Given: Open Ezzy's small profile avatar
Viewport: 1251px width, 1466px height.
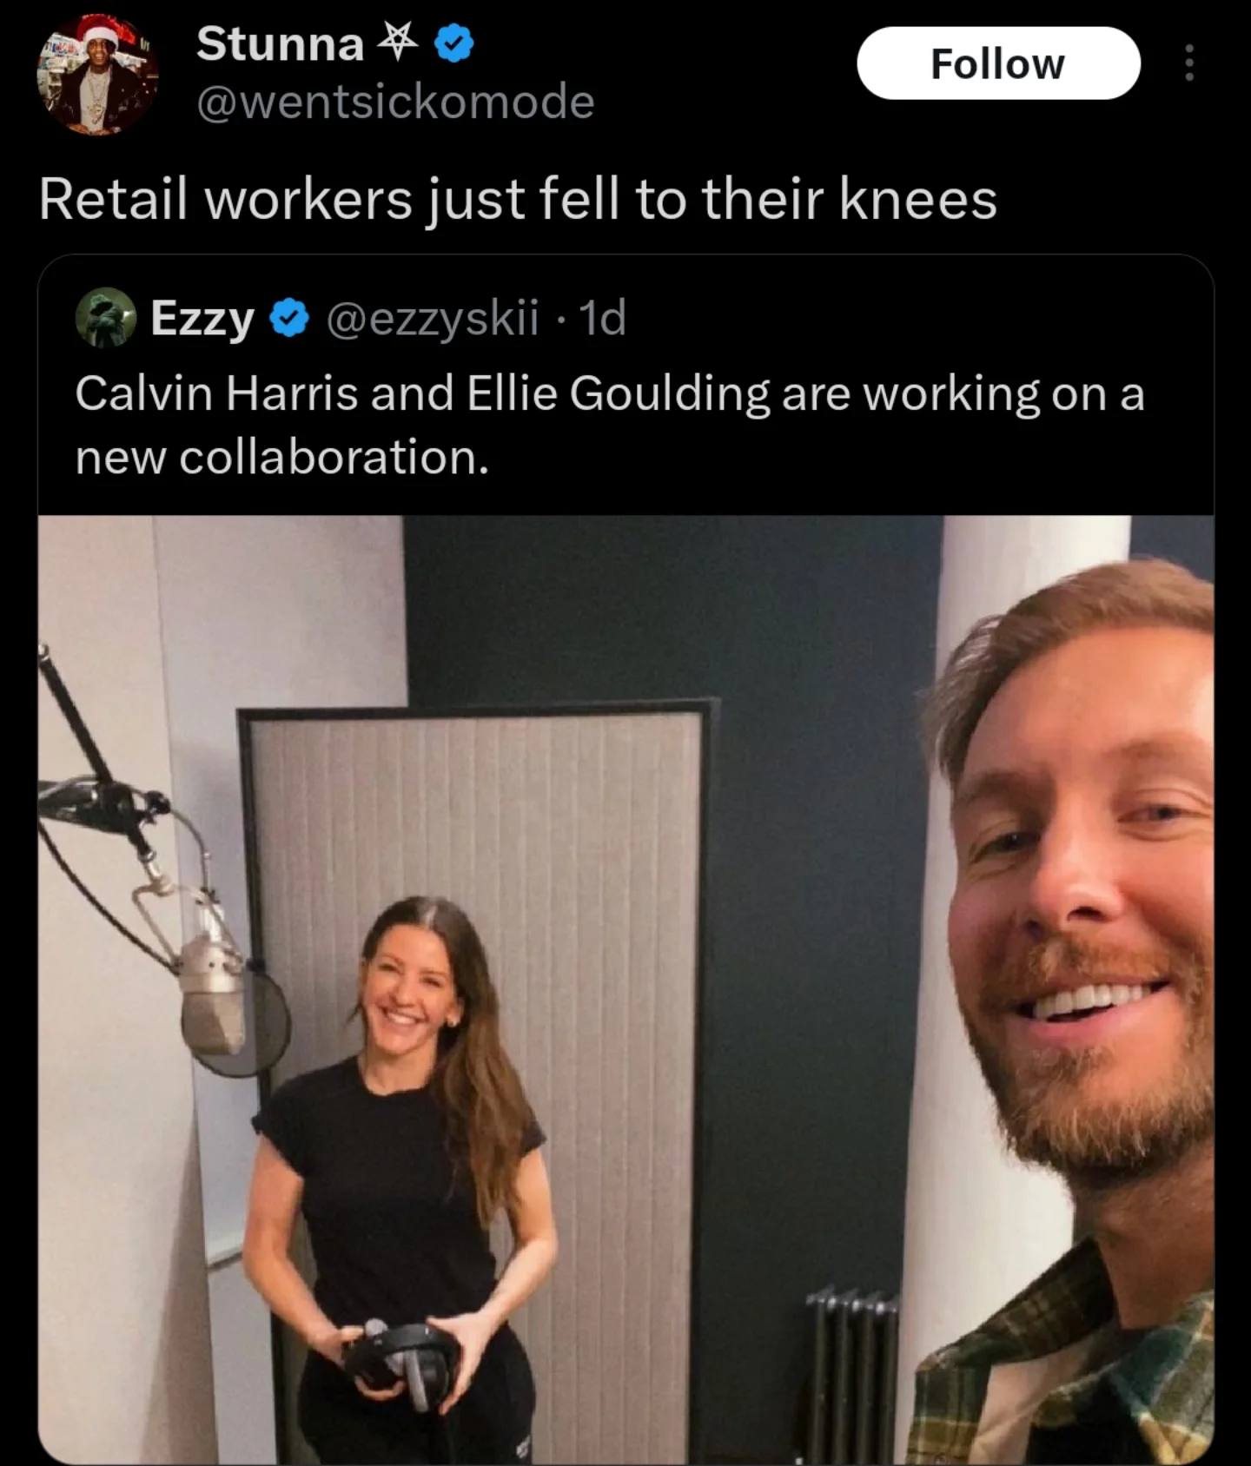Looking at the screenshot, I should [x=106, y=317].
